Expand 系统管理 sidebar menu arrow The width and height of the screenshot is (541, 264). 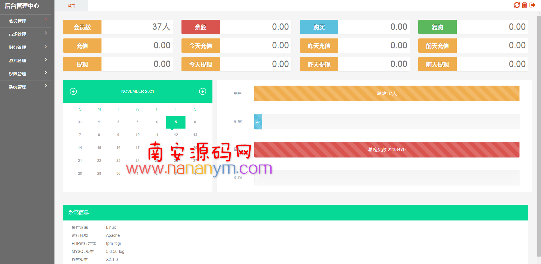click(46, 86)
